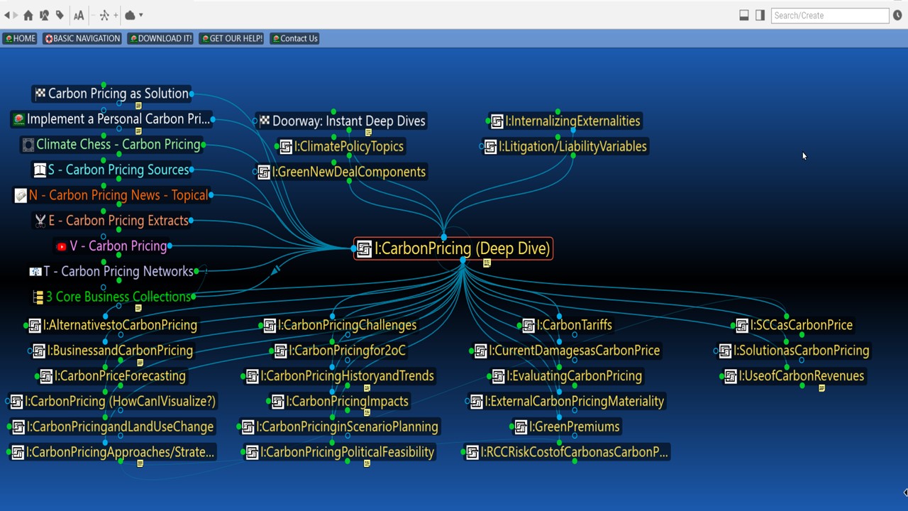Click I:CarbonTariffs thought

(x=567, y=325)
